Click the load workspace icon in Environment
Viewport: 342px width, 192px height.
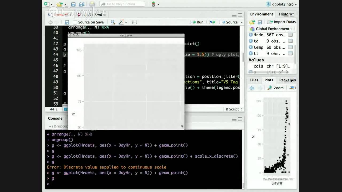252,22
